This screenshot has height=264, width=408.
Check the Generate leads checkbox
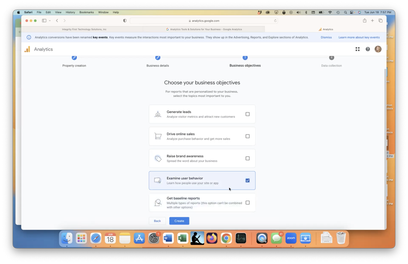pos(247,114)
